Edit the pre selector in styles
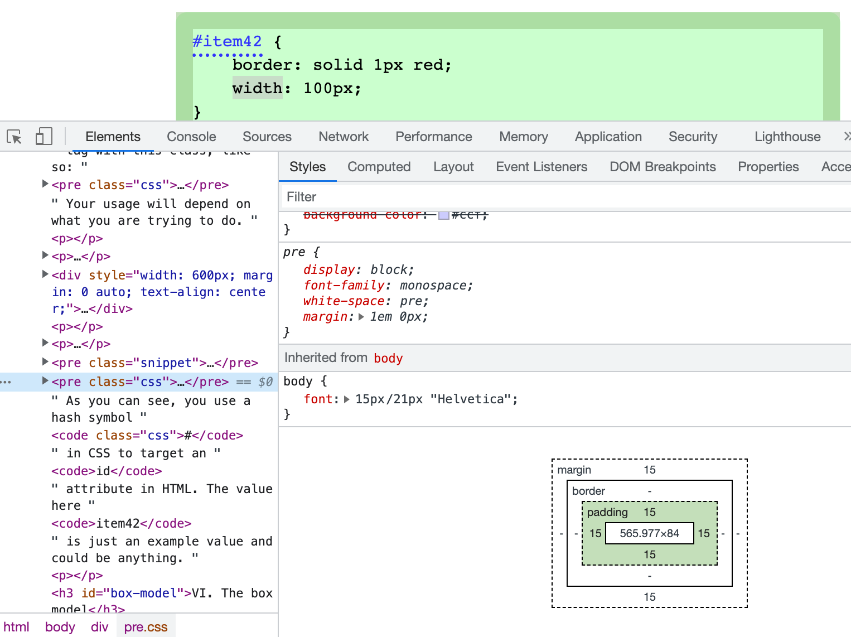 294,252
